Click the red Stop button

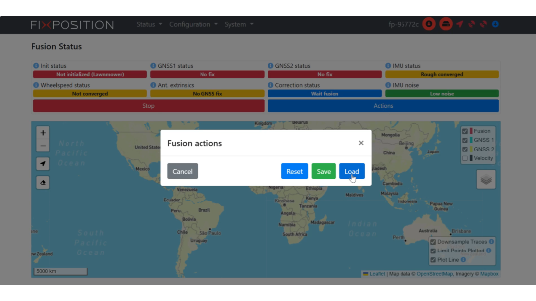[x=148, y=106]
